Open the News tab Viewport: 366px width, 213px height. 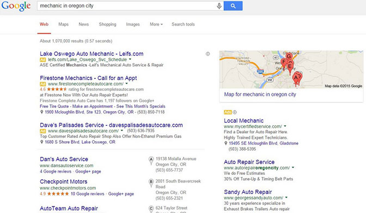tap(83, 25)
